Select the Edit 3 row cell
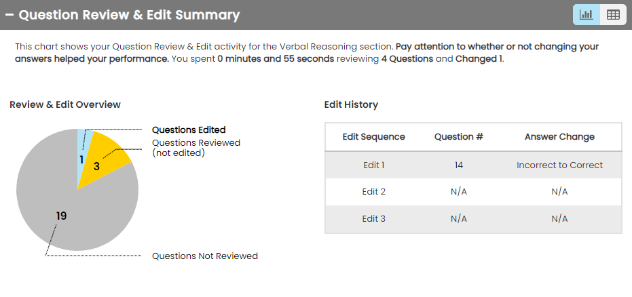The image size is (632, 297). [373, 219]
